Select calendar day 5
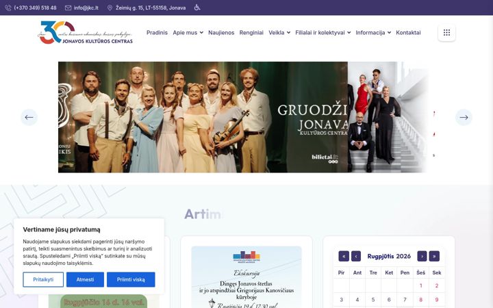This screenshot has height=308, width=493. click(x=373, y=300)
